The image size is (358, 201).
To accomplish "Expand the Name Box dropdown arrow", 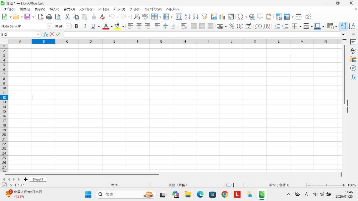I will [38, 34].
